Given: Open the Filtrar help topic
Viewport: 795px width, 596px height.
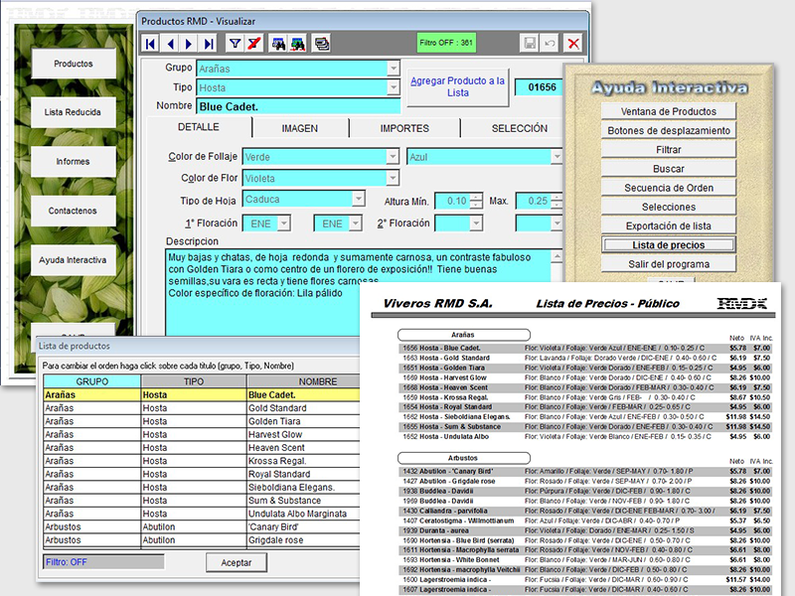Looking at the screenshot, I should [x=668, y=150].
